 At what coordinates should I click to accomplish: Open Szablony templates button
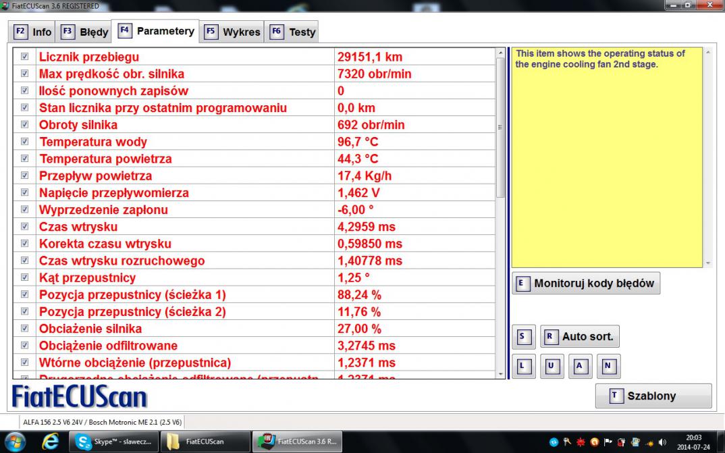pyautogui.click(x=653, y=396)
